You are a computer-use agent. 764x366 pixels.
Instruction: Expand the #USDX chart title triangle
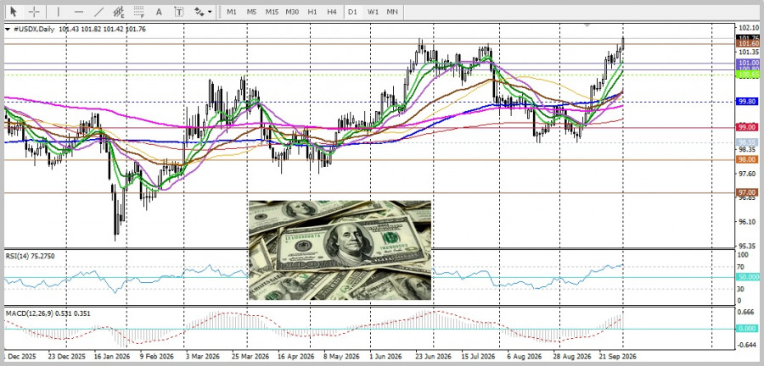[8, 29]
